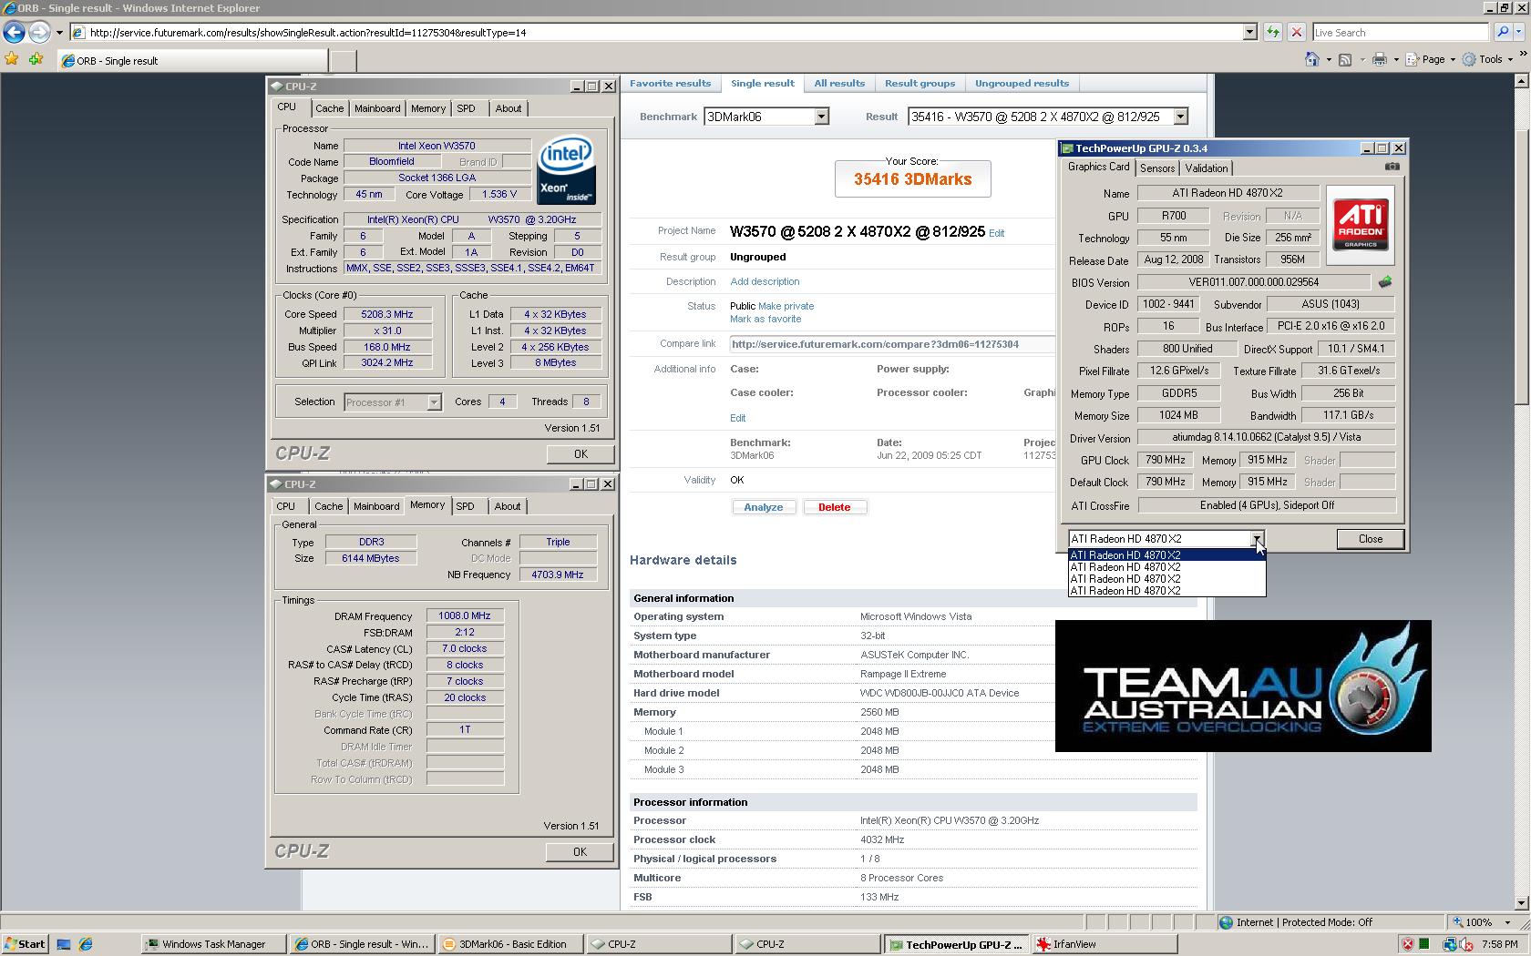Click the Start button

coord(25,944)
